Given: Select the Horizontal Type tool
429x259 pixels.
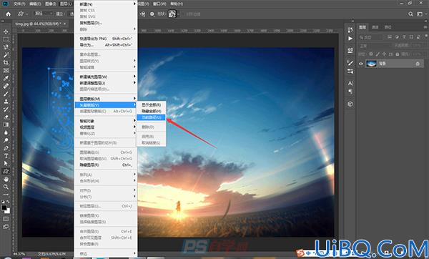Looking at the screenshot, I should (6, 156).
